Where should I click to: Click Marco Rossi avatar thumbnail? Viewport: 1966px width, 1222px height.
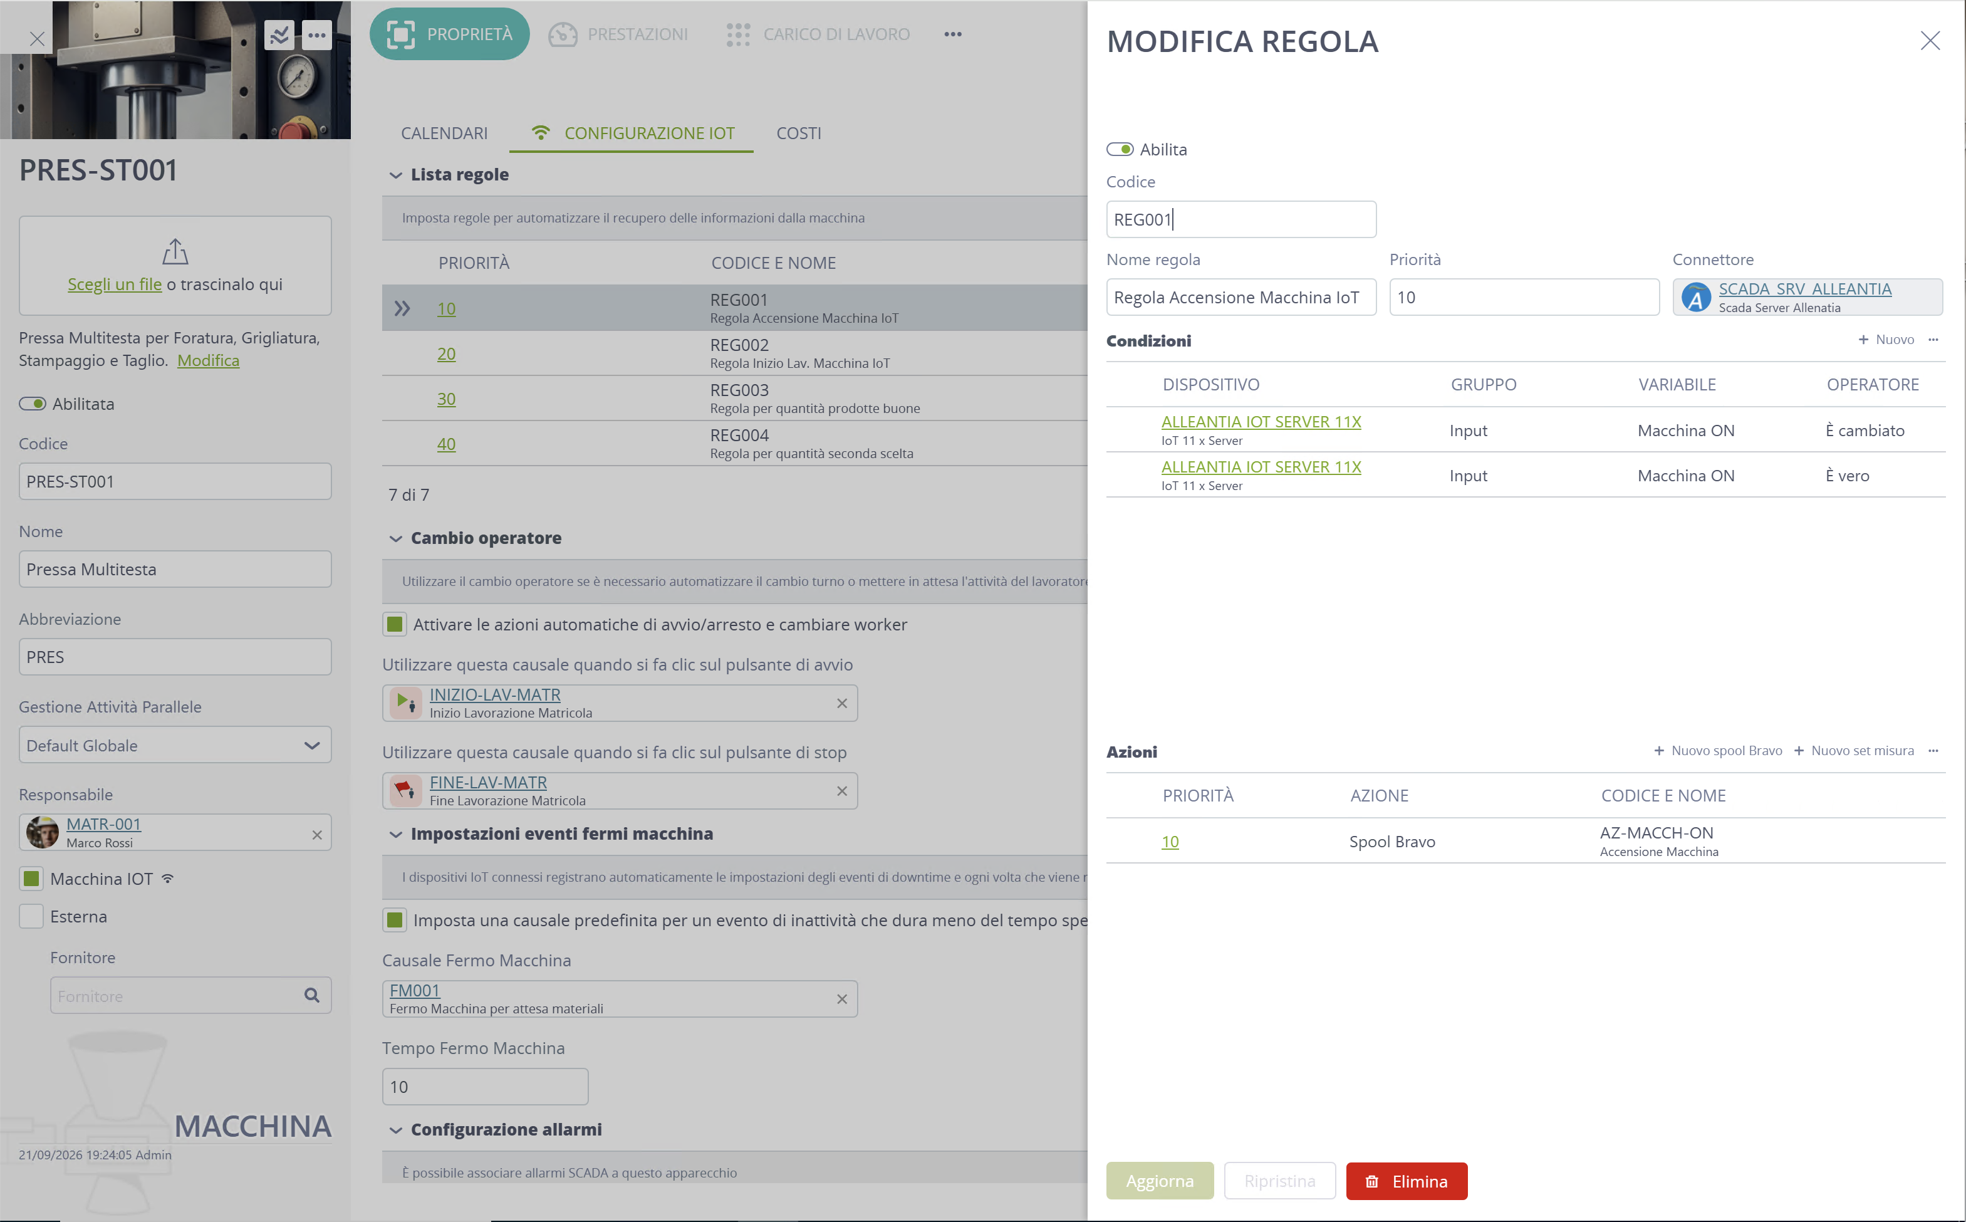click(x=43, y=832)
